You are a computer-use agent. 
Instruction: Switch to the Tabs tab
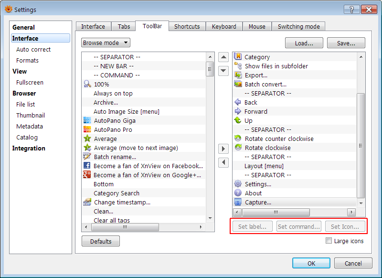tap(124, 26)
